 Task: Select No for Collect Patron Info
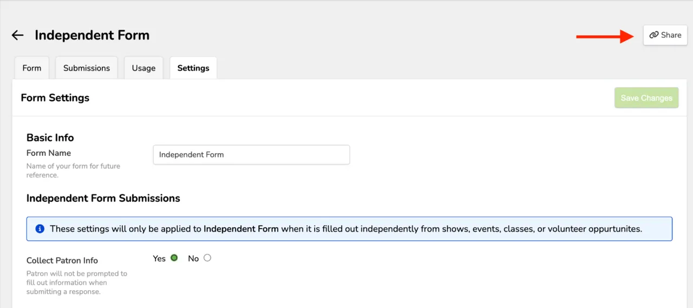coord(207,258)
